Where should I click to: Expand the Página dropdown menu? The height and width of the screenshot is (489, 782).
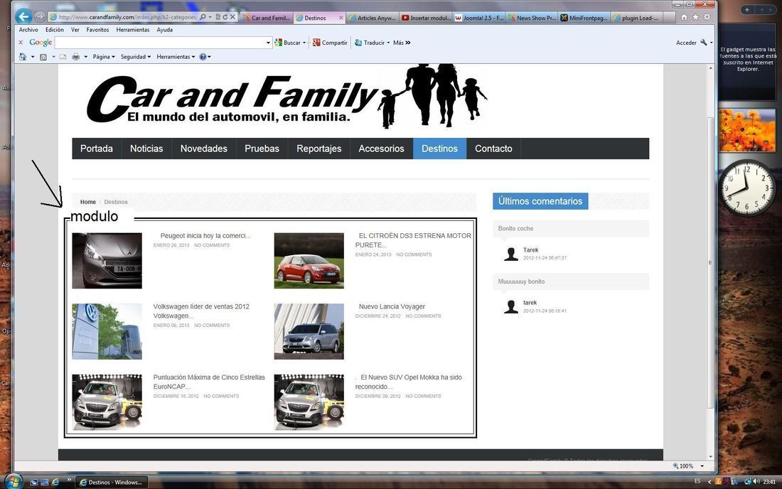tap(104, 57)
